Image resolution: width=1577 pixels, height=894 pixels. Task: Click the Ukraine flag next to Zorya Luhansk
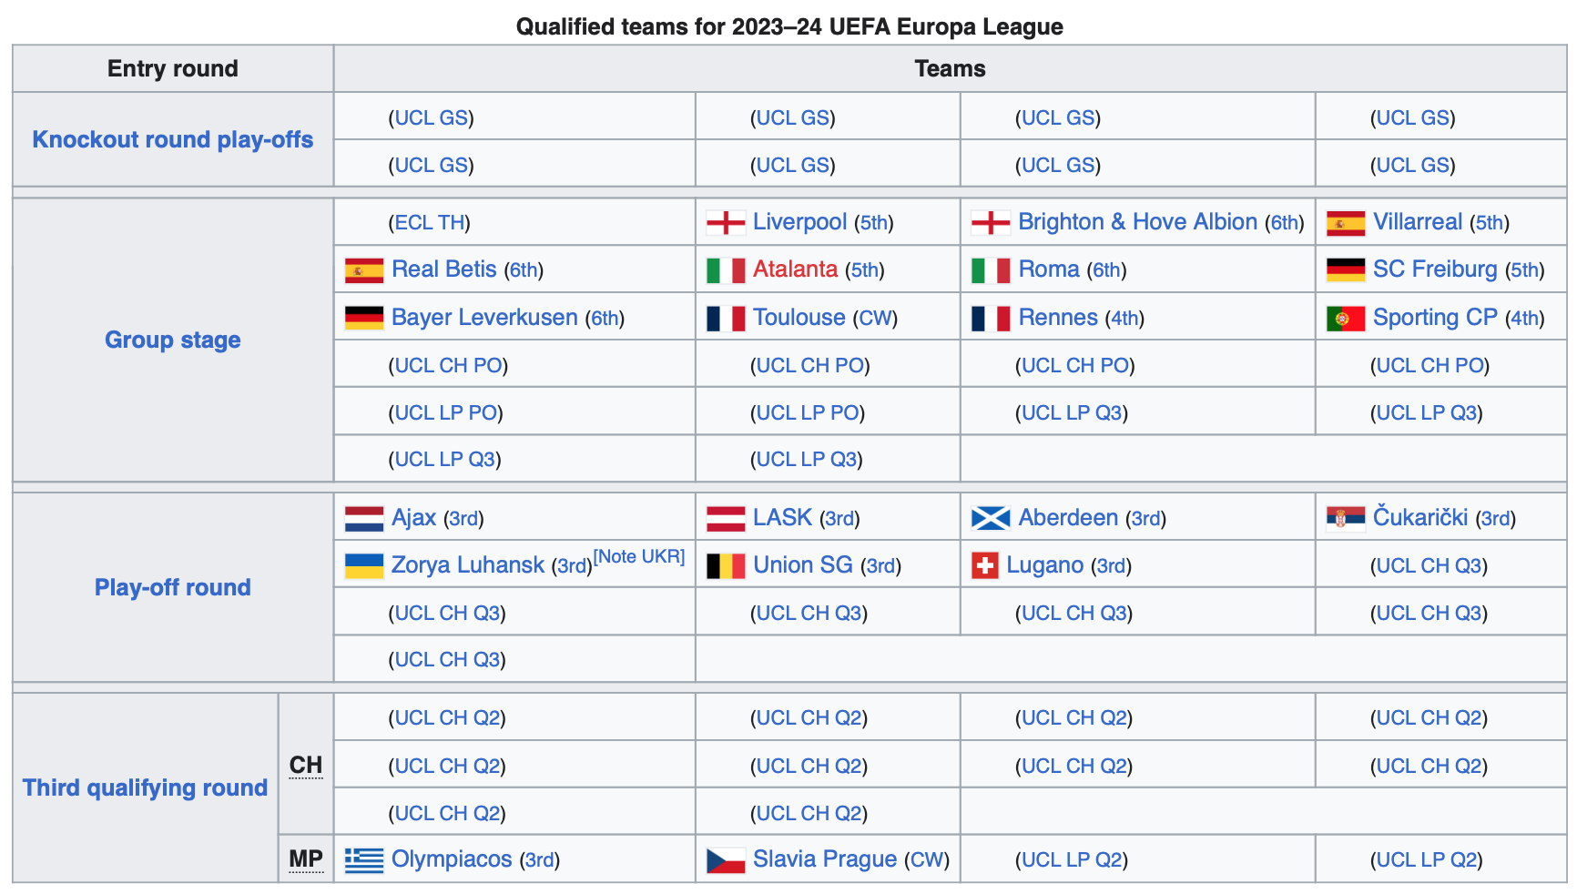pos(364,566)
